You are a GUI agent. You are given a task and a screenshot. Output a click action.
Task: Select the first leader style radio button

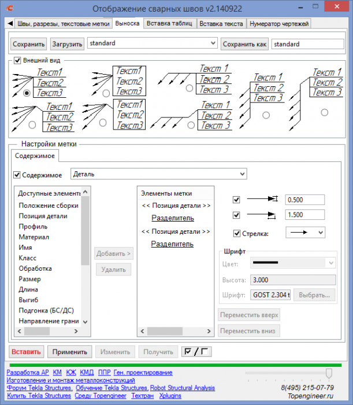tap(27, 93)
